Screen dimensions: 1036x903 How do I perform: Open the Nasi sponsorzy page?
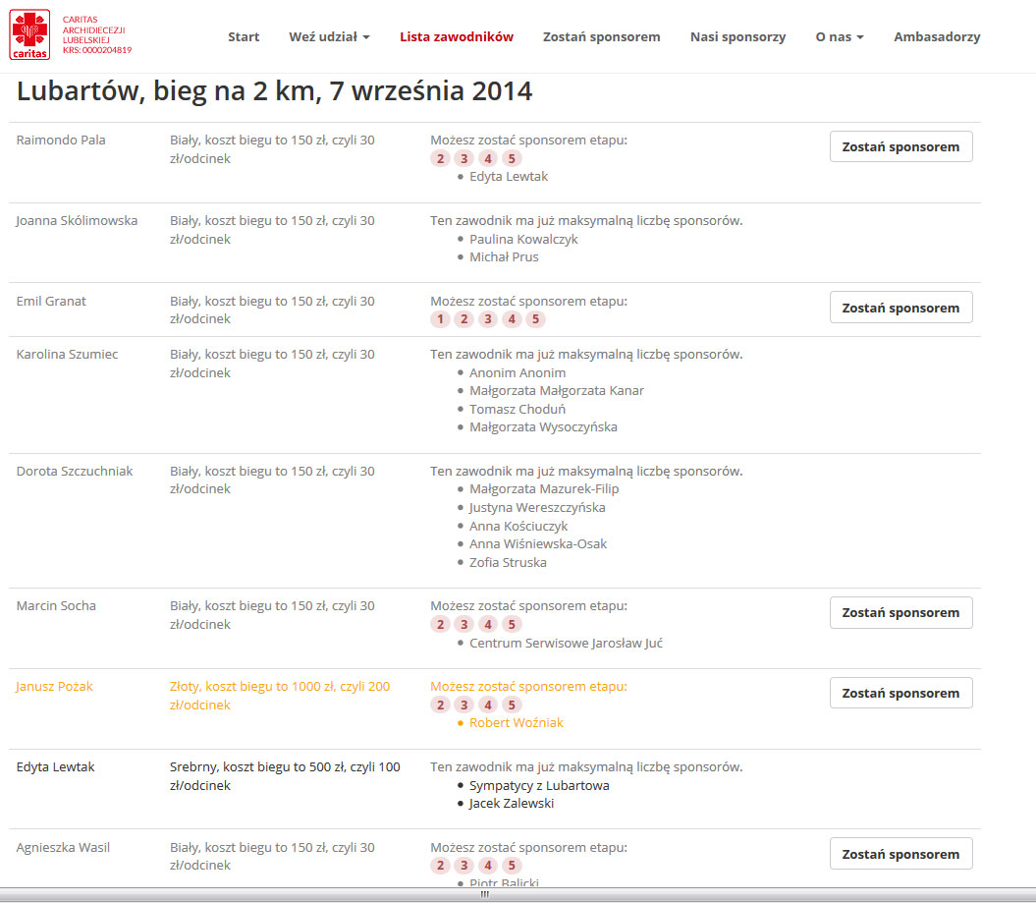click(x=738, y=37)
